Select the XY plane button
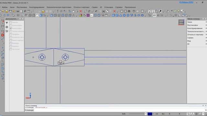 [x=154, y=15]
